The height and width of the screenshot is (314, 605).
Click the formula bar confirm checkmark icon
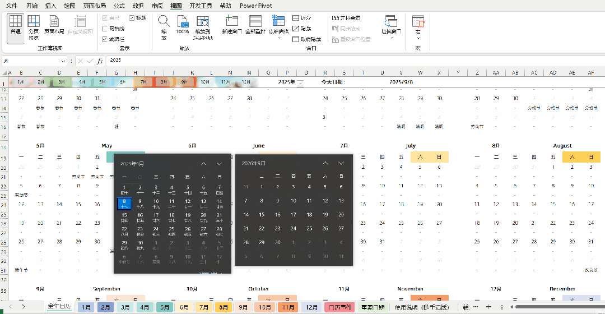pyautogui.click(x=90, y=61)
